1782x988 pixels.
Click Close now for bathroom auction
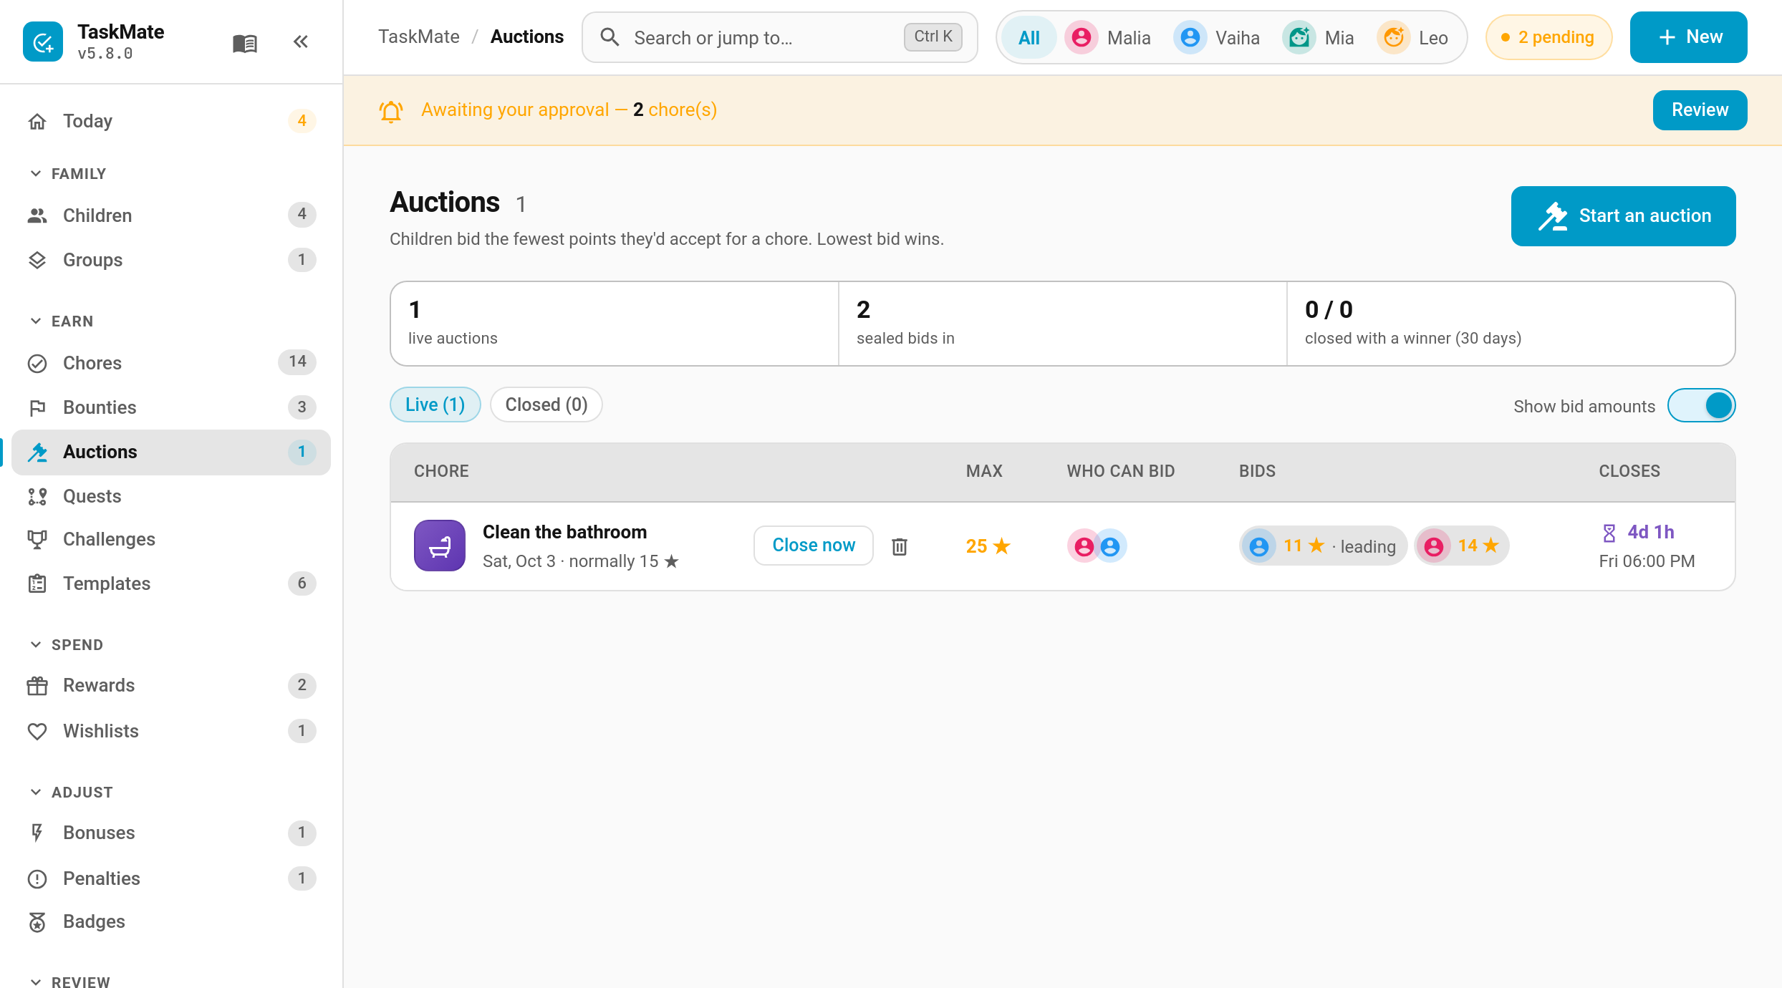coord(814,546)
